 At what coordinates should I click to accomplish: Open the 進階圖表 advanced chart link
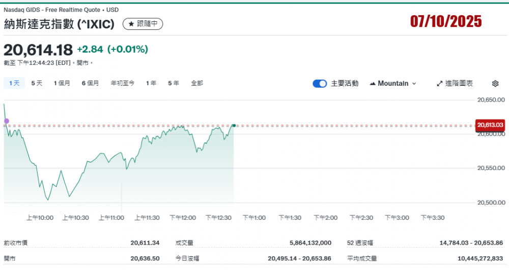pyautogui.click(x=455, y=84)
